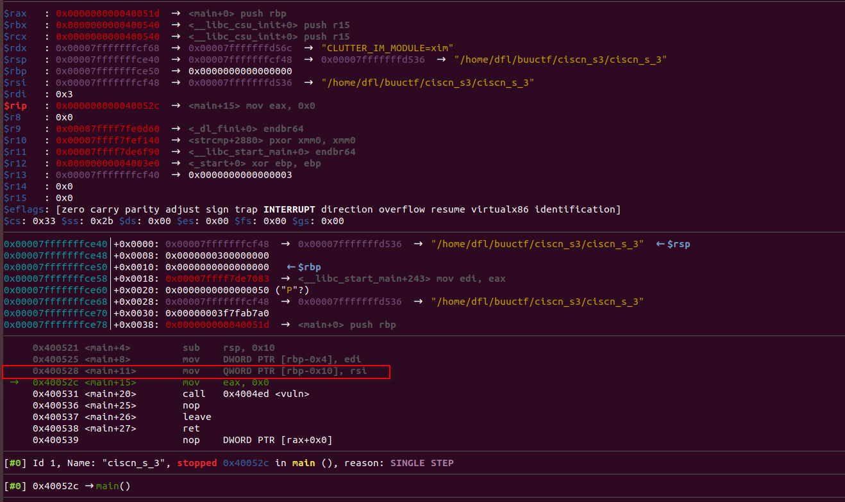Click the segment registers $cs line
The width and height of the screenshot is (845, 502).
(174, 221)
